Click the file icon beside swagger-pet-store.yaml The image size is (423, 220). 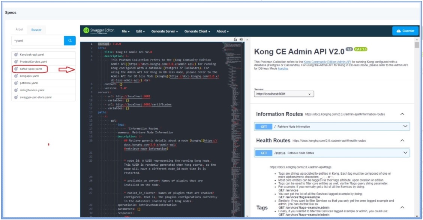coord(16,97)
